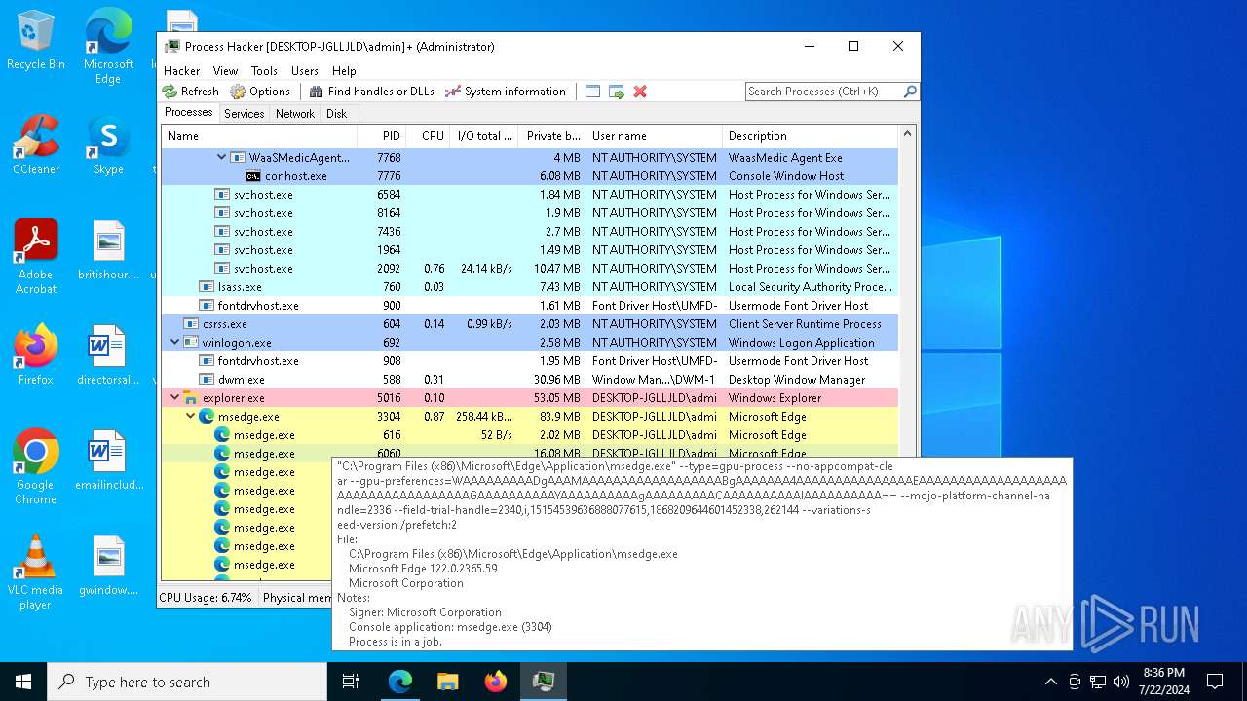The width and height of the screenshot is (1247, 701).
Task: Collapse the explorer.exe tree node
Action: (x=175, y=397)
